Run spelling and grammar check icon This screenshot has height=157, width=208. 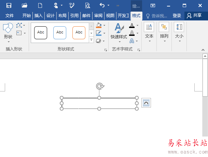(72, 5)
